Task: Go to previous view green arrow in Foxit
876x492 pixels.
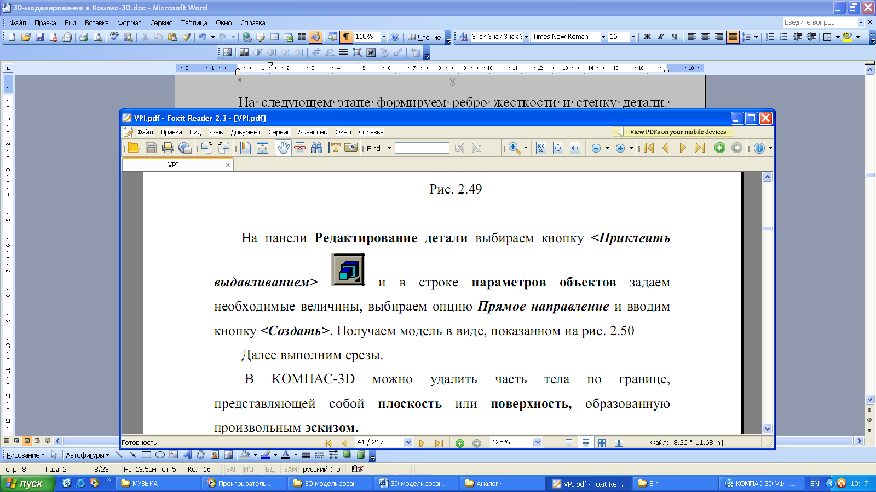Action: click(720, 148)
